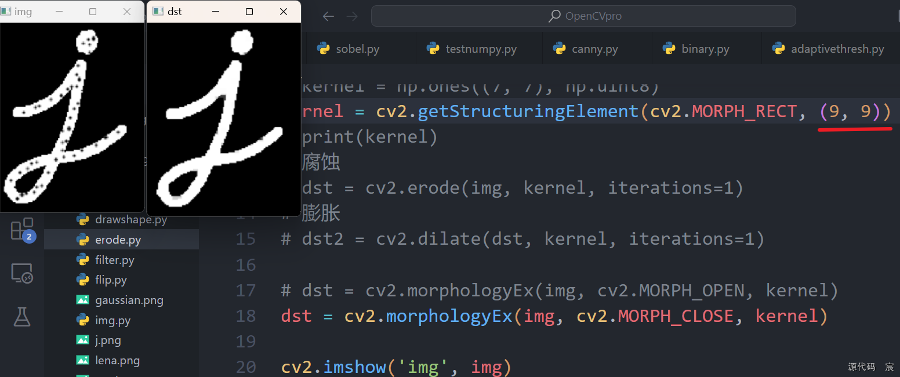This screenshot has height=377, width=900.
Task: Open drawshape.py in the explorer
Action: [x=122, y=220]
